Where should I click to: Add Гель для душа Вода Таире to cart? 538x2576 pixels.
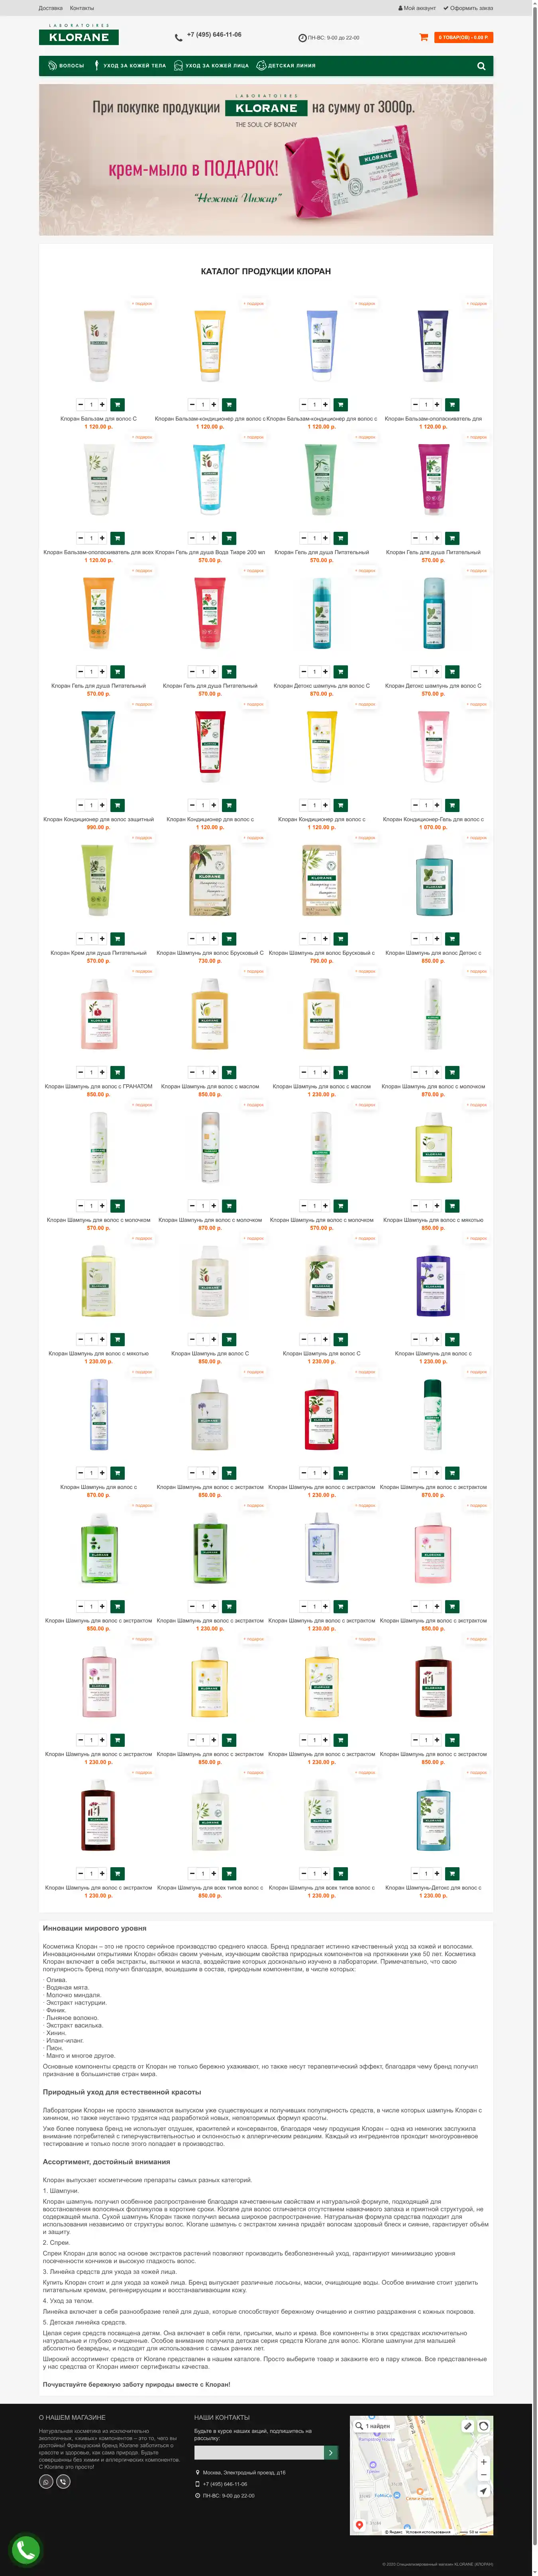pyautogui.click(x=229, y=538)
